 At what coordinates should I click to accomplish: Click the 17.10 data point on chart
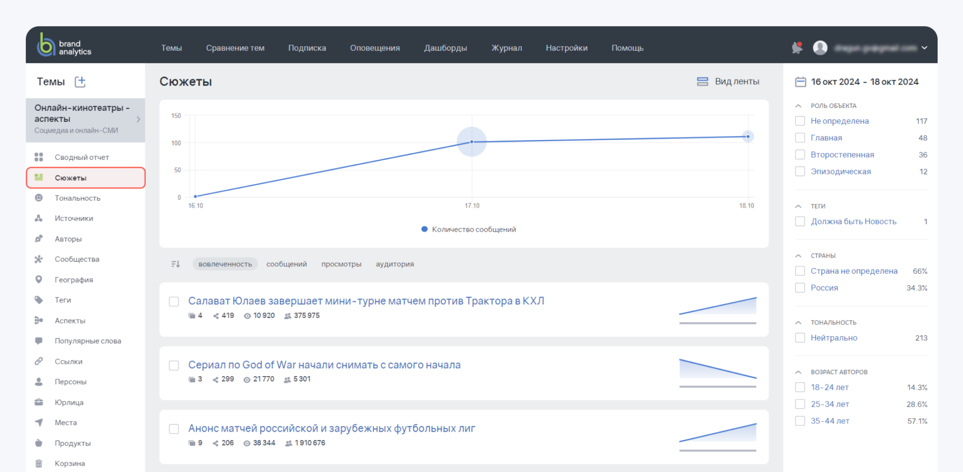click(x=472, y=142)
